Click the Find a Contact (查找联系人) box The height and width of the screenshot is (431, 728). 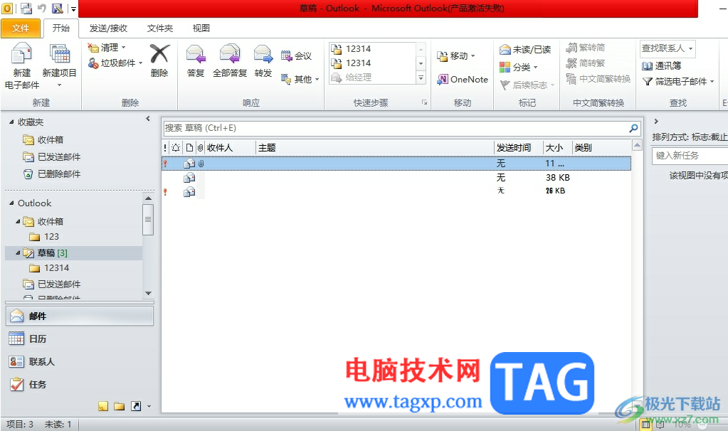(668, 48)
